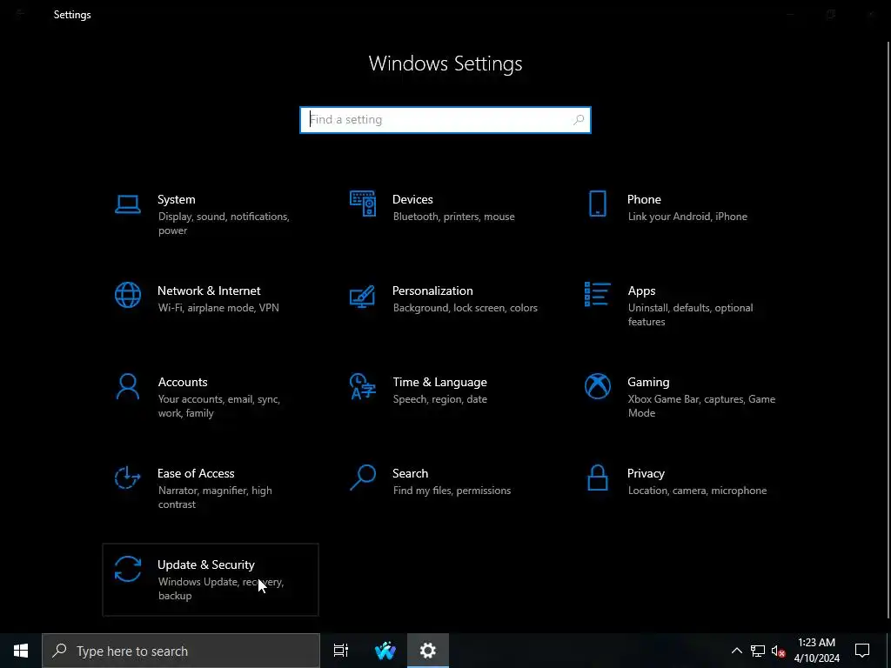Screen dimensions: 891x668
Task: Open the Phone settings icon
Action: [597, 204]
